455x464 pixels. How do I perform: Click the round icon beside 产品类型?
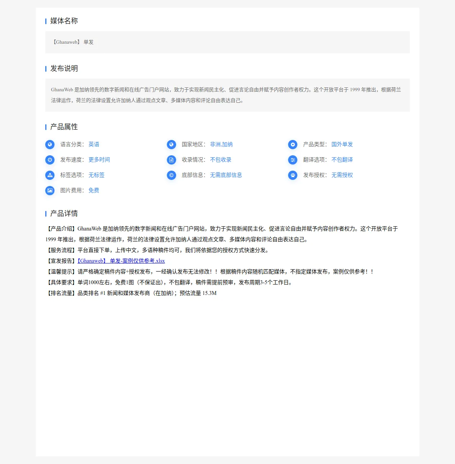click(293, 145)
